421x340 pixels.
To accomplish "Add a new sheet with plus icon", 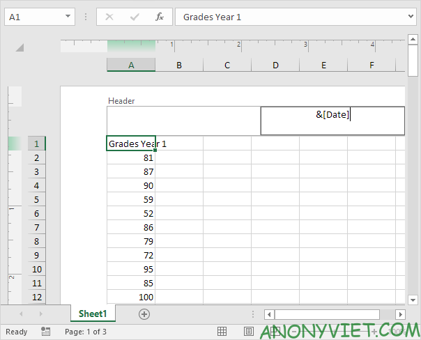I will point(144,314).
